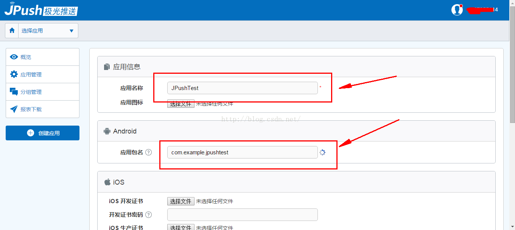Open the 概览 menu item
Viewport: 515px width, 230px height.
(x=42, y=57)
